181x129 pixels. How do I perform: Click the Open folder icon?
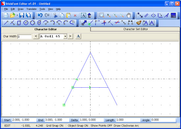[13, 15]
